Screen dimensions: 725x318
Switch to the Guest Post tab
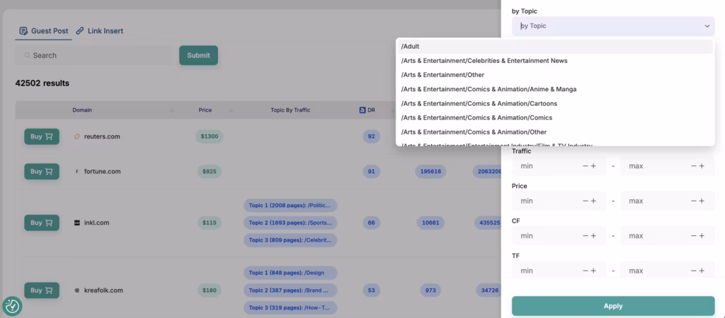(x=43, y=31)
